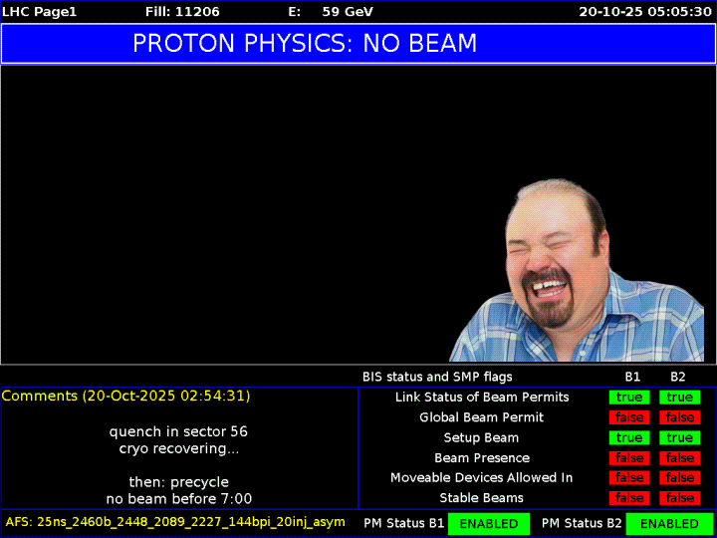
Task: Click the PM Status B2 ENABLED box
Action: coord(668,524)
